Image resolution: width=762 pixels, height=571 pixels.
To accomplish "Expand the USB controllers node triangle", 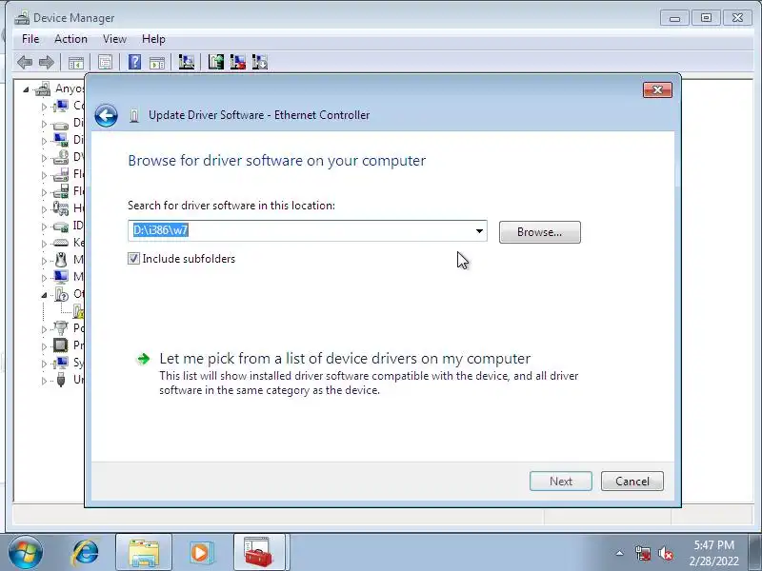I will pyautogui.click(x=44, y=381).
